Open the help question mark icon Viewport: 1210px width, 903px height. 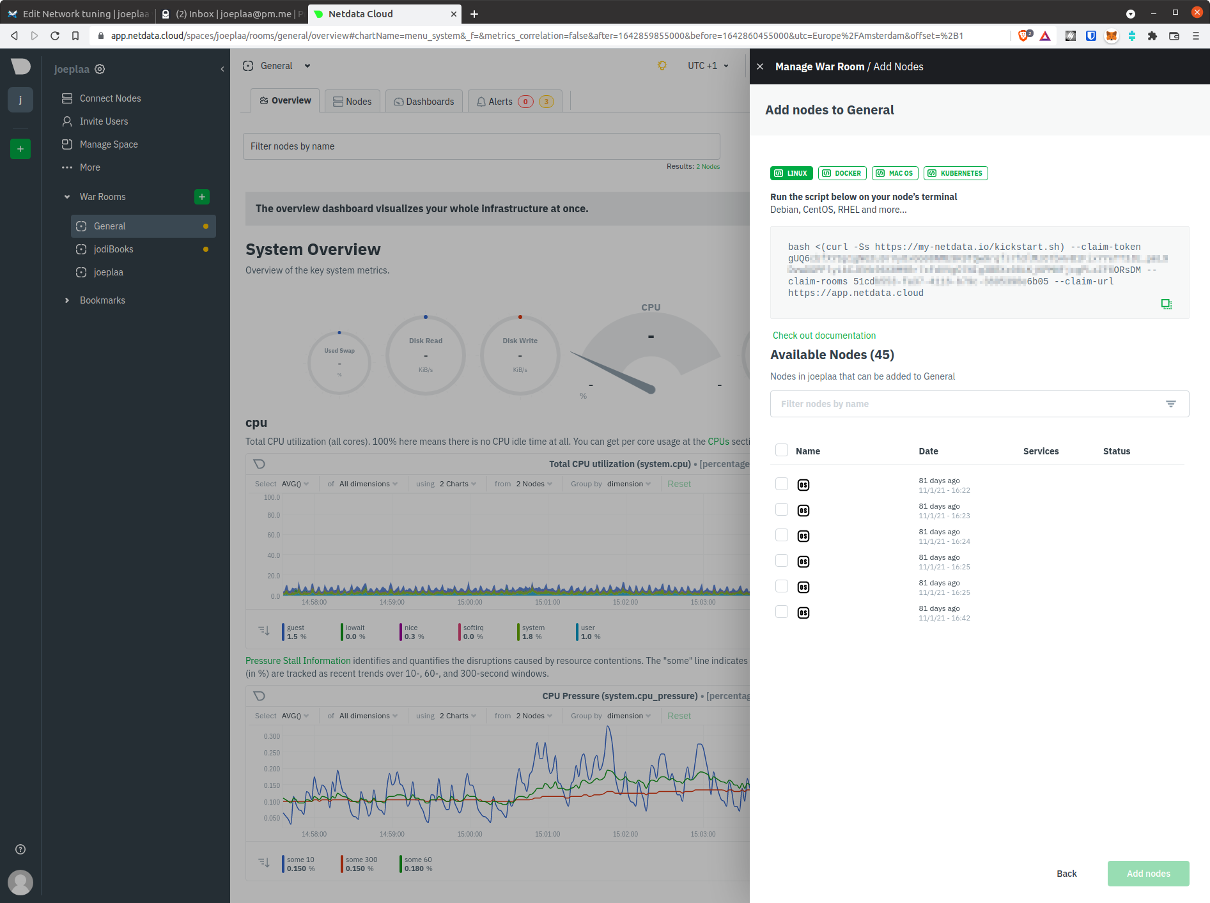pyautogui.click(x=20, y=849)
